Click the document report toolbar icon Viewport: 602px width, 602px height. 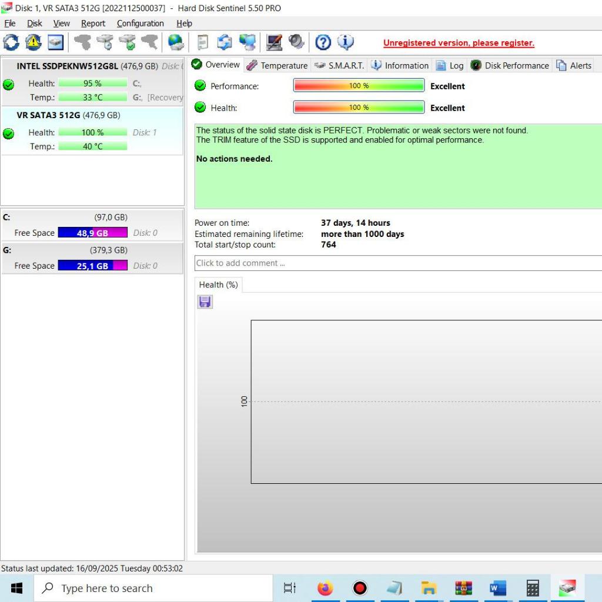[203, 42]
